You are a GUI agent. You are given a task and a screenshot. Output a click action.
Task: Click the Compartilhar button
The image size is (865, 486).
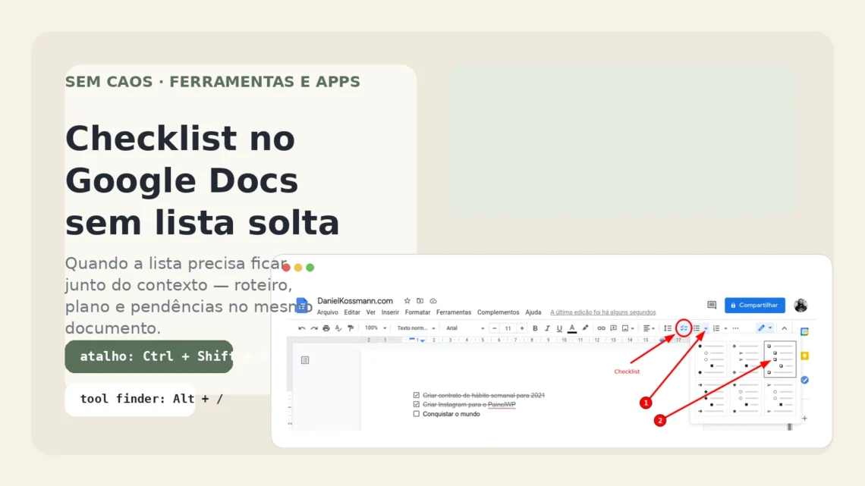(755, 306)
